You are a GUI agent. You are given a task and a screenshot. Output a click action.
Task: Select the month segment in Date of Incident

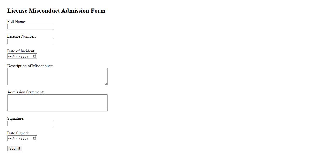tap(10, 56)
